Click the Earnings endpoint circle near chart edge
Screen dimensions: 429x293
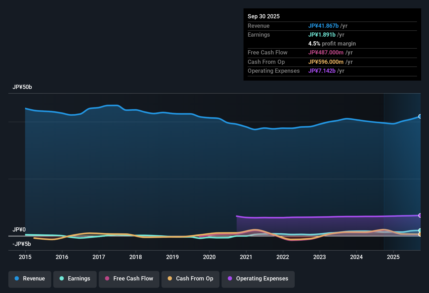pyautogui.click(x=420, y=231)
